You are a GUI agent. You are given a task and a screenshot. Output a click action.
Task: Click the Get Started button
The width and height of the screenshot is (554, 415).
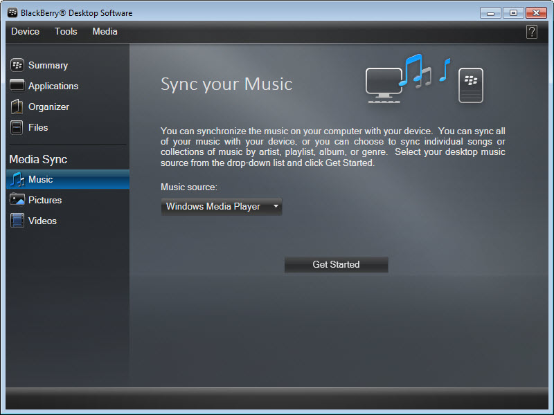(x=336, y=265)
